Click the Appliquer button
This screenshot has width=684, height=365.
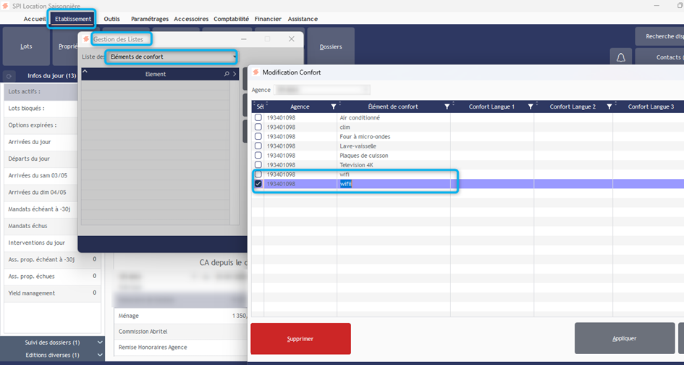click(x=624, y=338)
